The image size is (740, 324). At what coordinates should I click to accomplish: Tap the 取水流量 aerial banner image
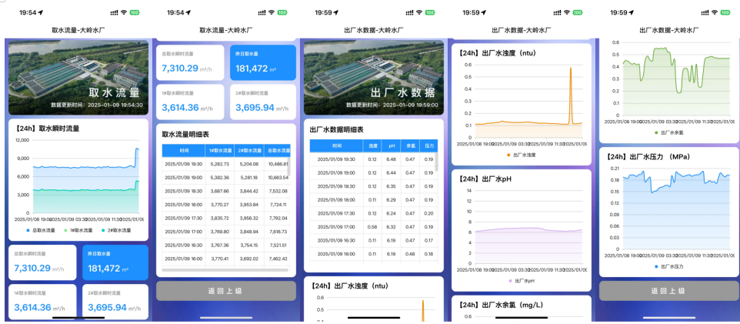(78, 77)
